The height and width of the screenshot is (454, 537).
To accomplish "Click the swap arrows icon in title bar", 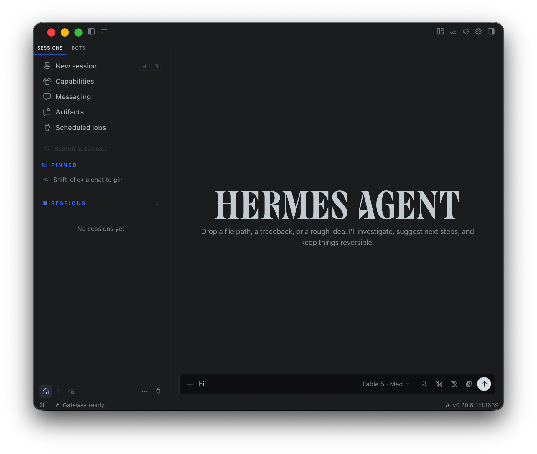I will coord(104,32).
